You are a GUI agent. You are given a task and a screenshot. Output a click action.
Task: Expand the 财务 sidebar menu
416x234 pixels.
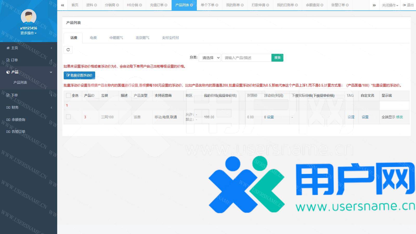(29, 107)
